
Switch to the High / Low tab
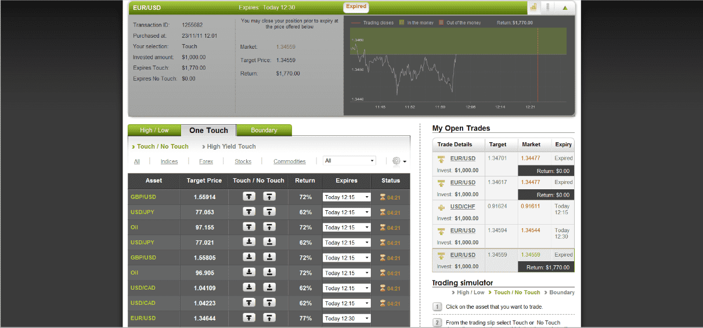point(154,130)
